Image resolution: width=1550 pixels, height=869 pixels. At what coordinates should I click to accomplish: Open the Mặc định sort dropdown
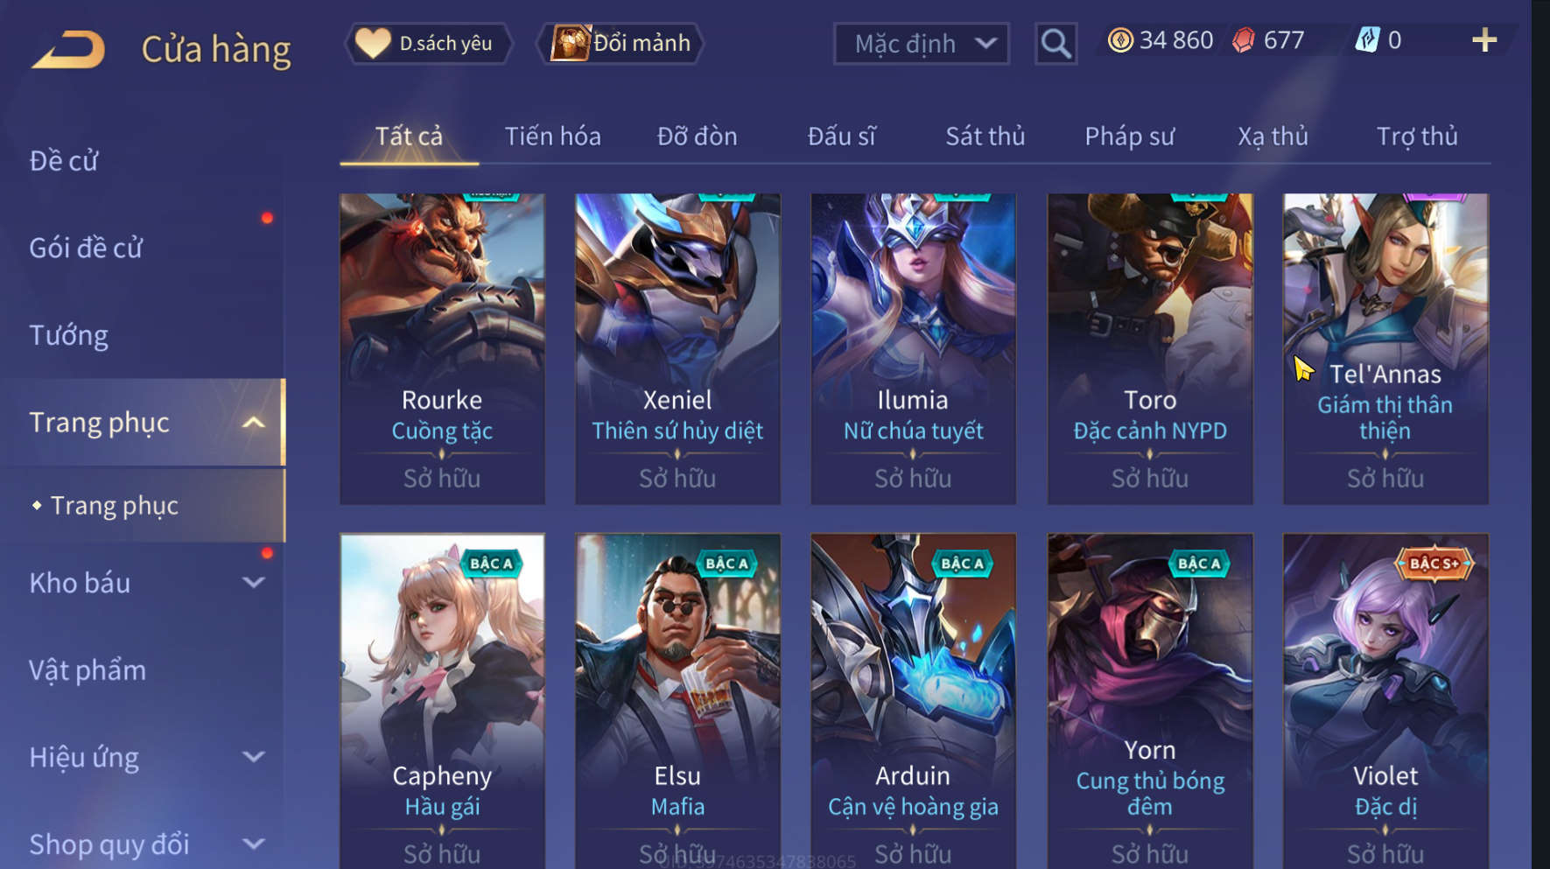(x=921, y=44)
